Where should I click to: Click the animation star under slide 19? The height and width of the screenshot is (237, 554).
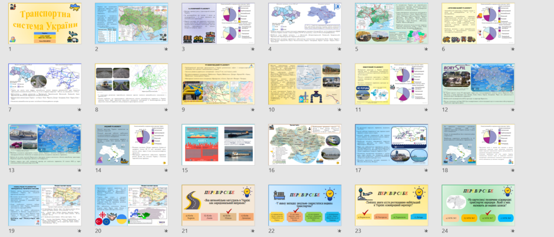(x=80, y=231)
